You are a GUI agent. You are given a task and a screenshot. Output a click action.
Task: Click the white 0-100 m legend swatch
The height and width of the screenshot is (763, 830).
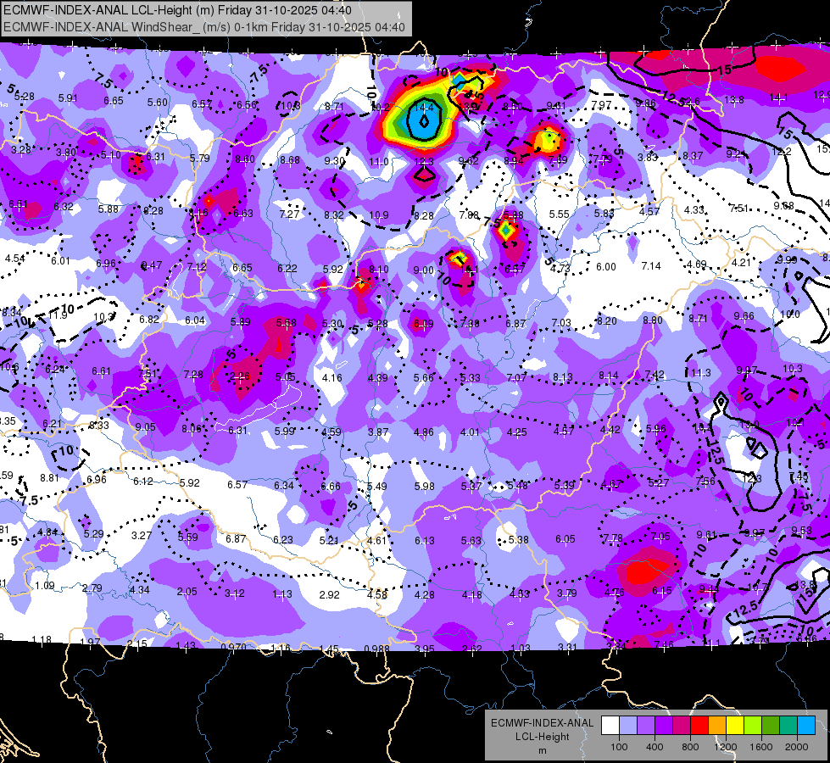click(x=610, y=726)
